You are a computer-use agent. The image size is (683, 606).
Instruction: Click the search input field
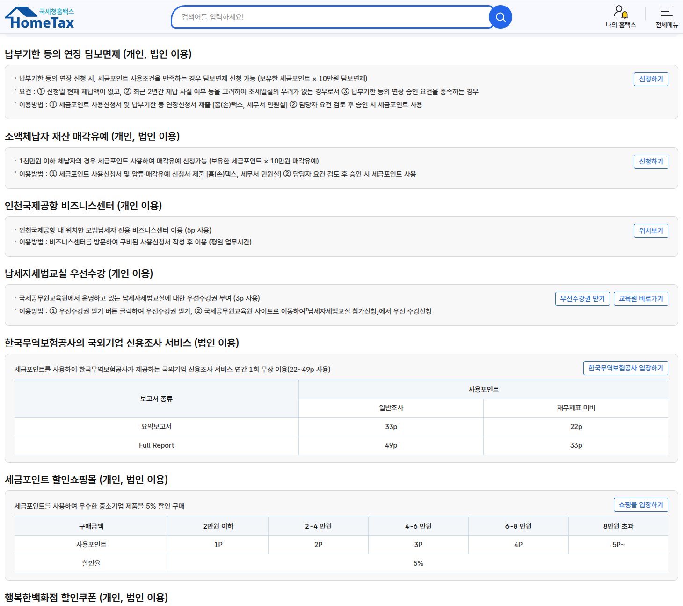pos(327,17)
